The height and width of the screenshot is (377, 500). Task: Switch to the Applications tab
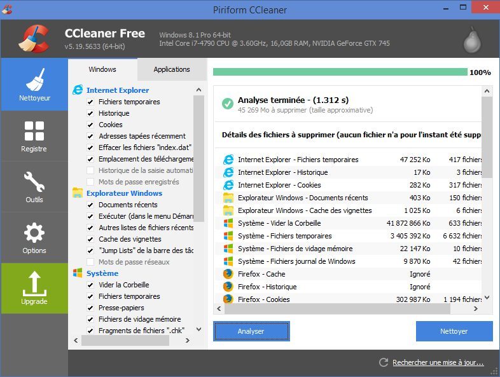[x=172, y=69]
